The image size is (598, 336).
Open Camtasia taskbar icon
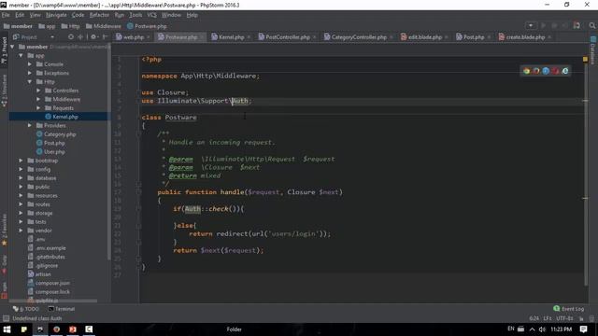[89, 329]
